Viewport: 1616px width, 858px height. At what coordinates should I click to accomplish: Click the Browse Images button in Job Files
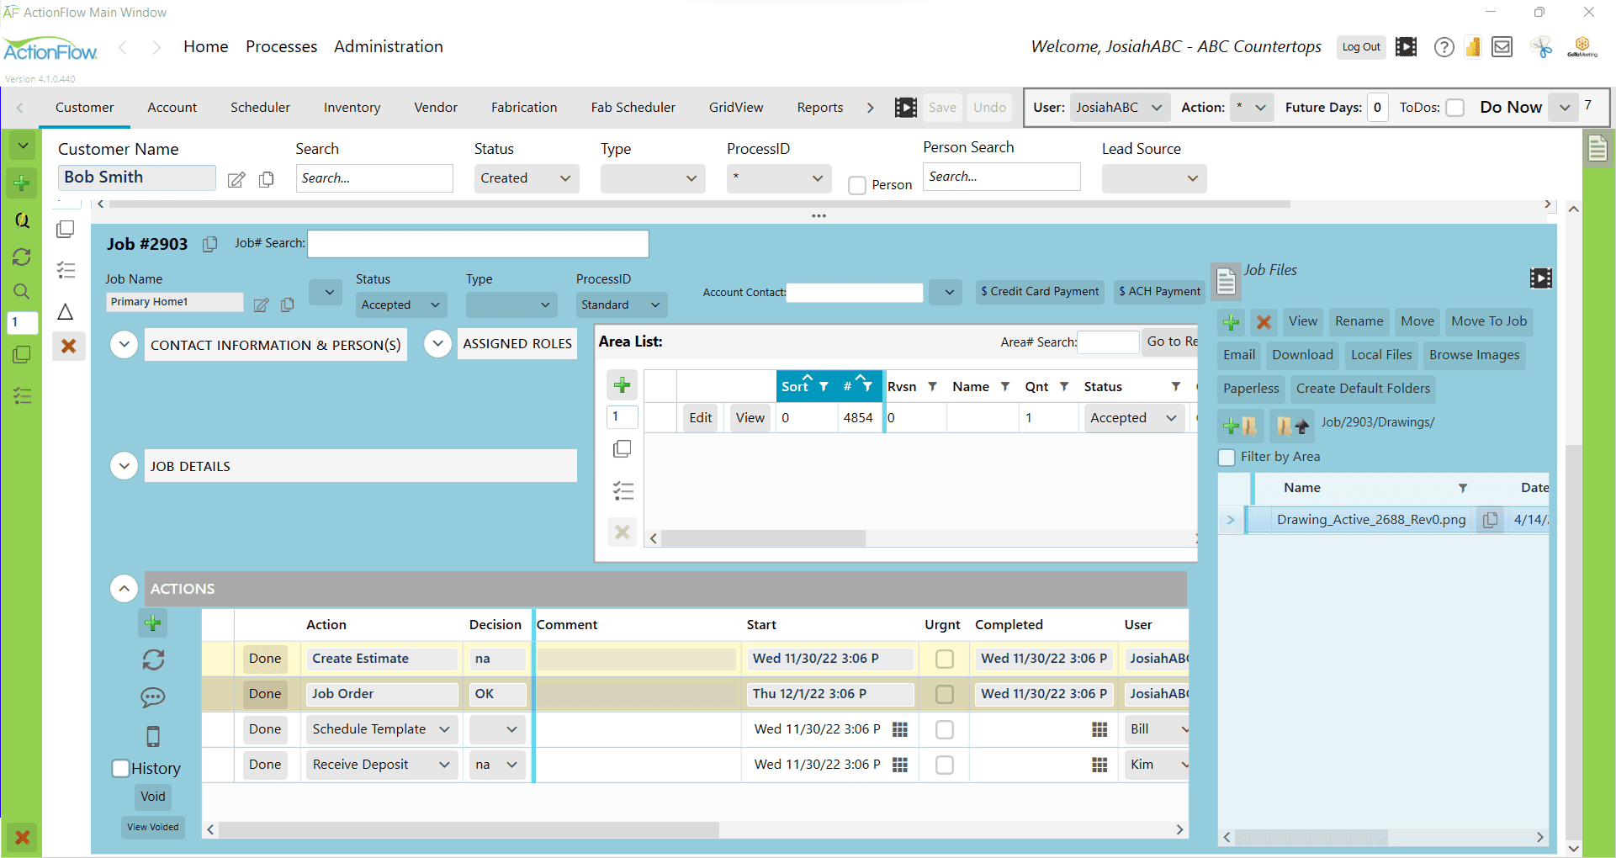click(x=1474, y=355)
